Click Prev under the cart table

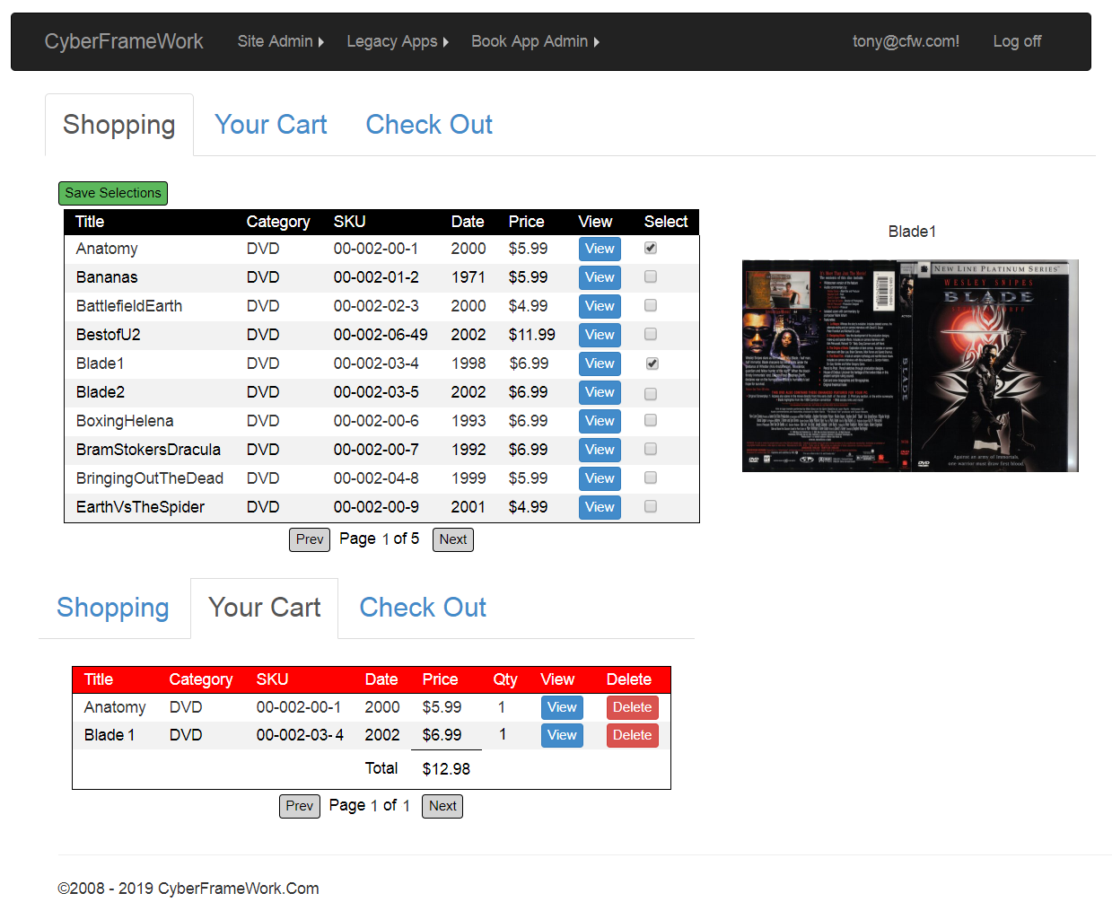300,806
